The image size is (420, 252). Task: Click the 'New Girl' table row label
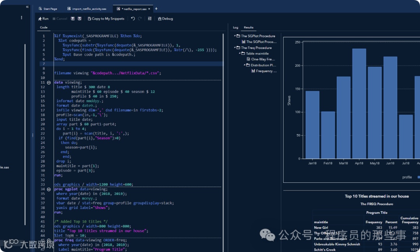point(321,227)
